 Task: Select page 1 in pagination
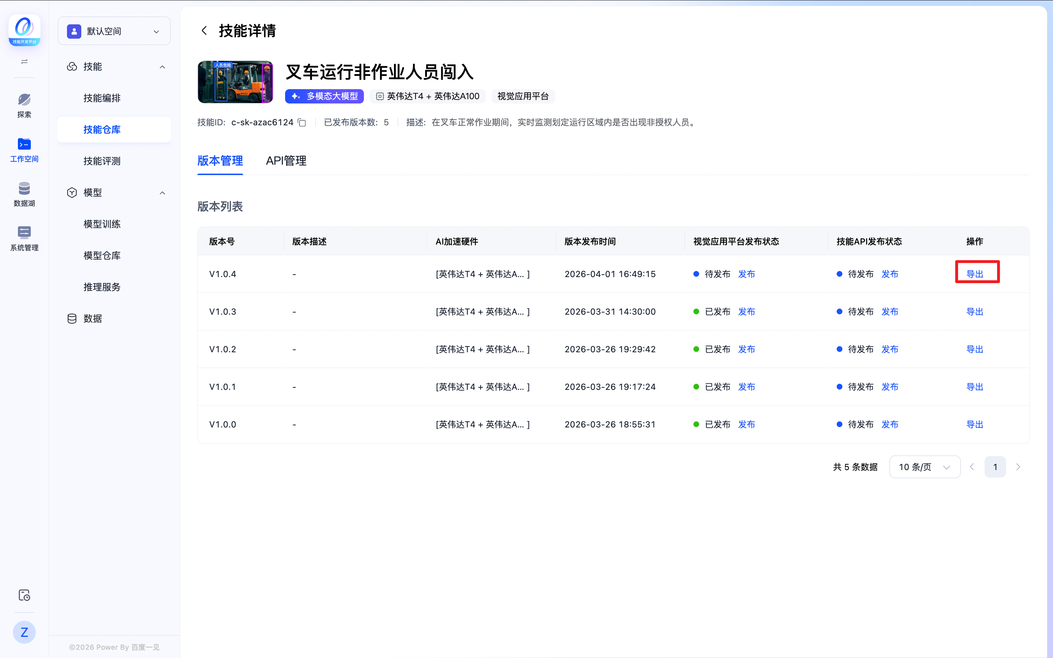(995, 467)
